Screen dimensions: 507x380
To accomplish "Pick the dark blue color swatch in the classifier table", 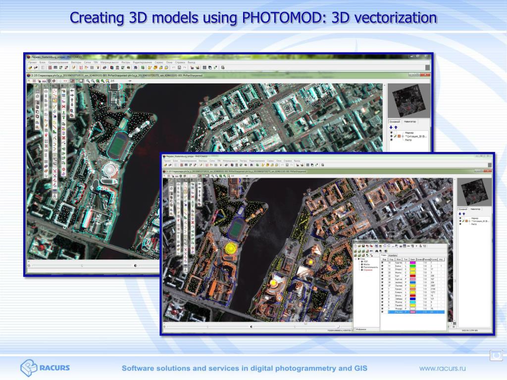I will point(412,299).
